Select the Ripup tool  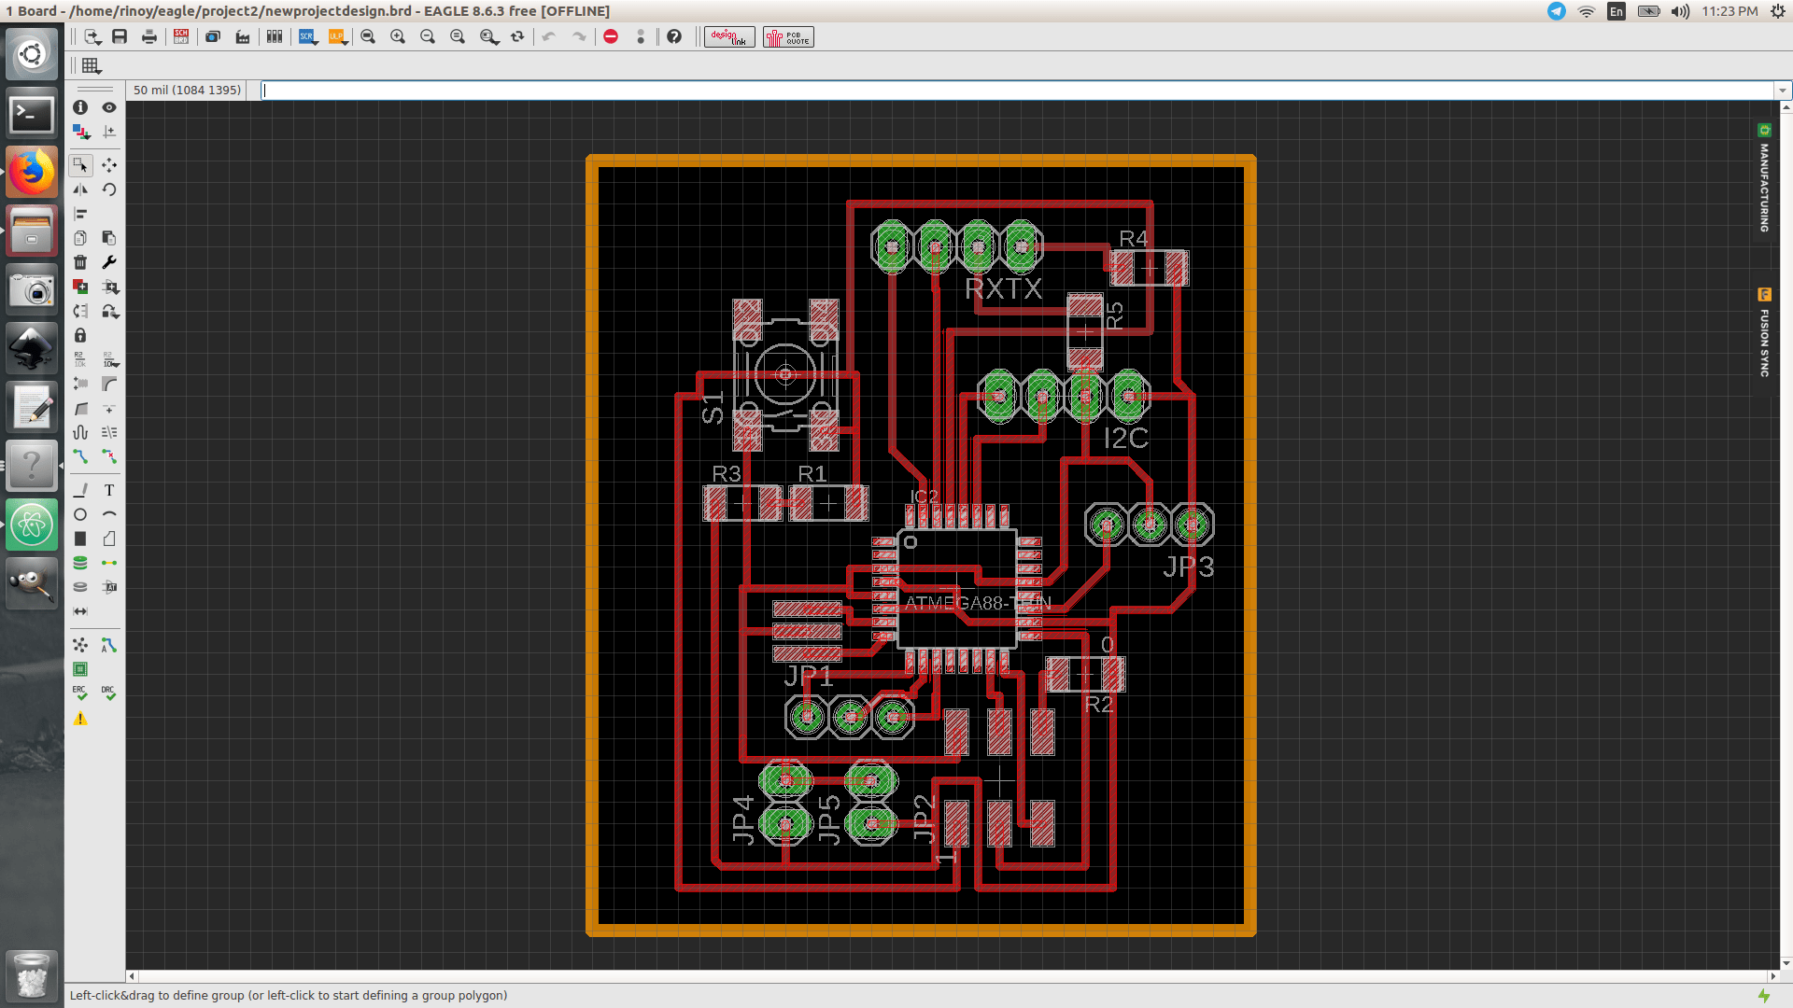click(x=109, y=456)
